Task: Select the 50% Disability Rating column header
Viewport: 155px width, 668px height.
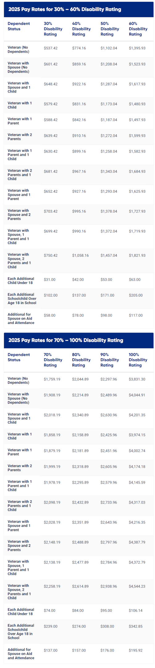Action: [110, 29]
